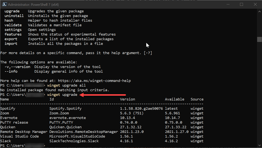Click the Source column header
262x148 pixels.
197,99
